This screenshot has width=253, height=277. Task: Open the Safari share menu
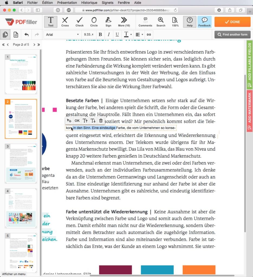(x=230, y=10)
